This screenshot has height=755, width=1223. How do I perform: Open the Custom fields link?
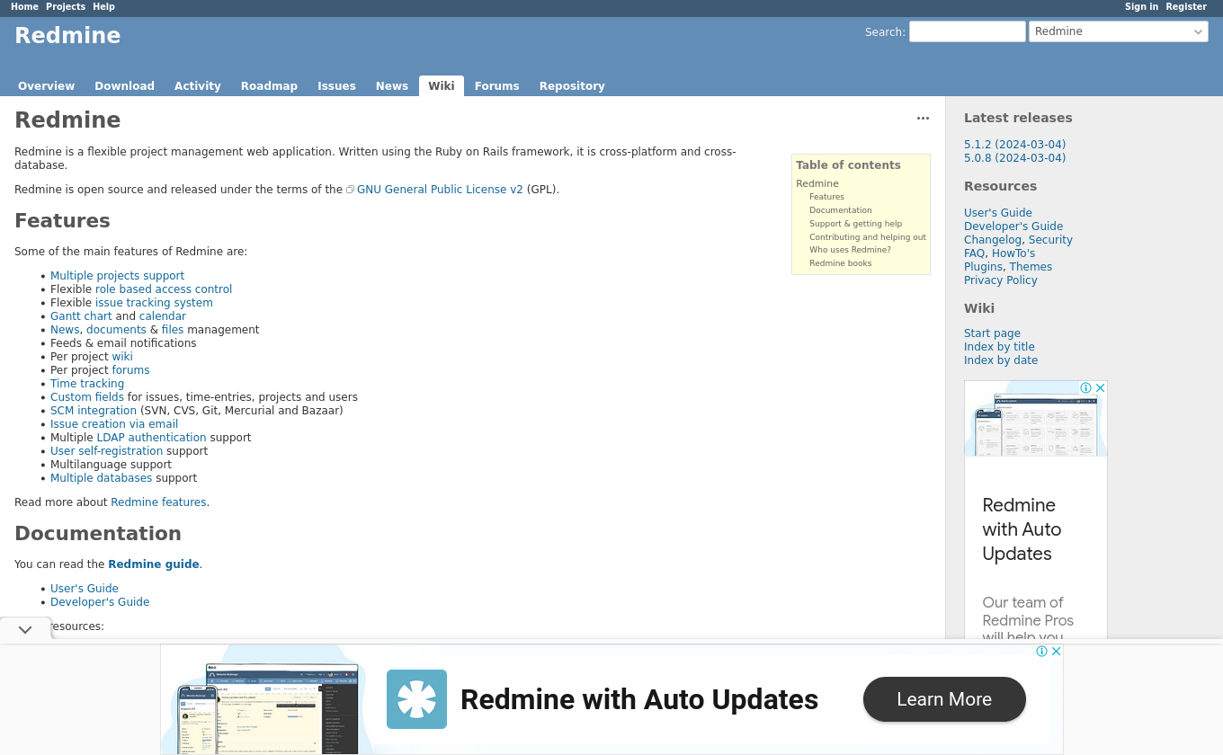click(87, 397)
